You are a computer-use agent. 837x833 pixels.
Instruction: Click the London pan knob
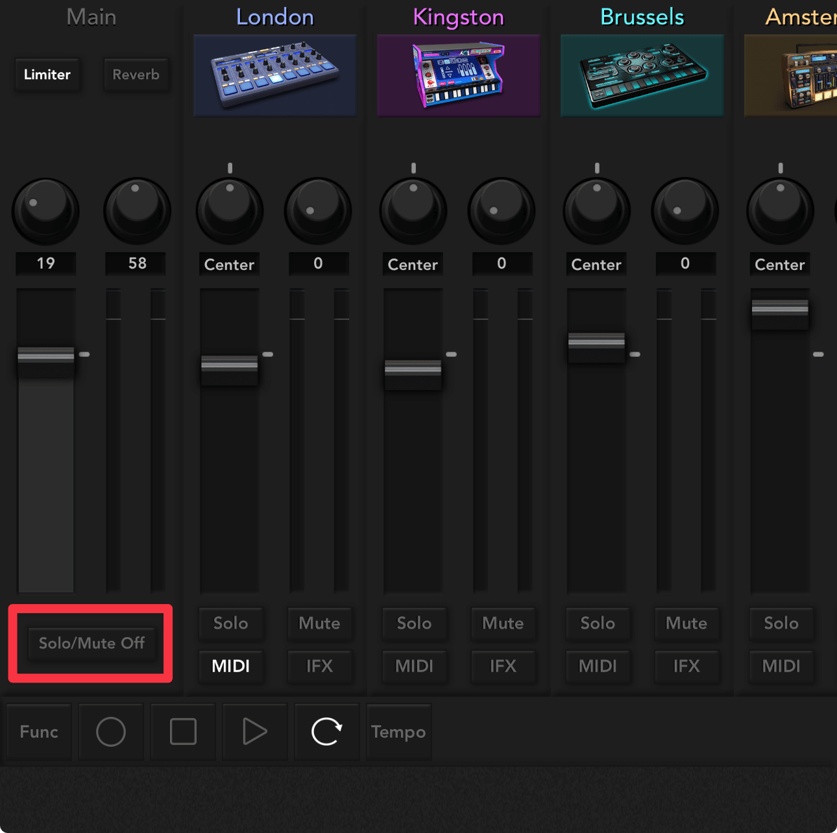click(x=230, y=211)
